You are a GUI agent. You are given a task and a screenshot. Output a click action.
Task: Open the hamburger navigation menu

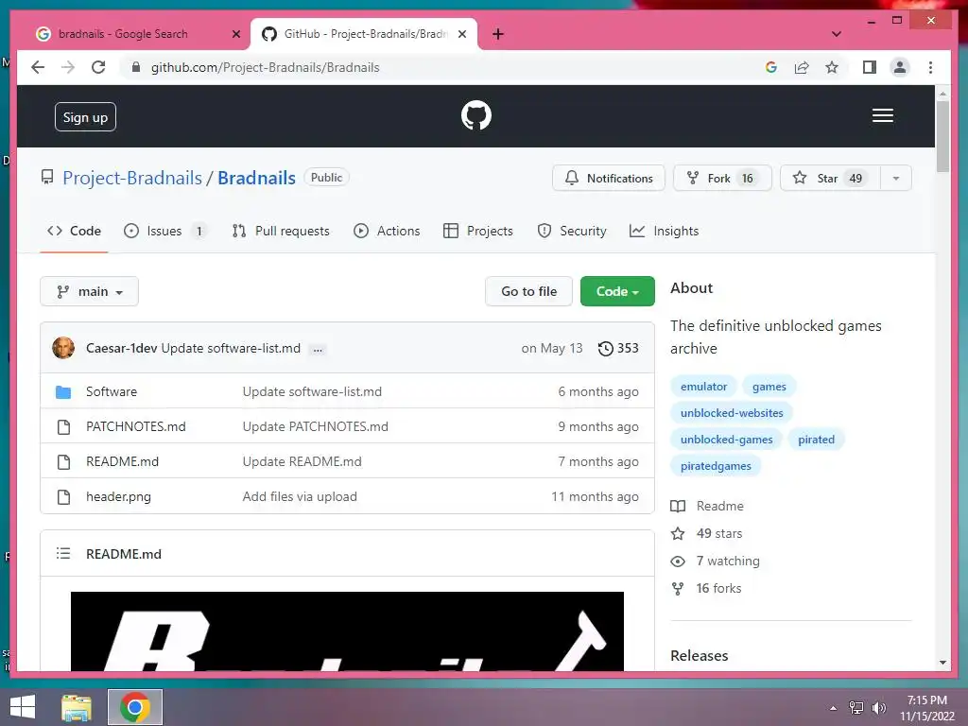tap(882, 115)
